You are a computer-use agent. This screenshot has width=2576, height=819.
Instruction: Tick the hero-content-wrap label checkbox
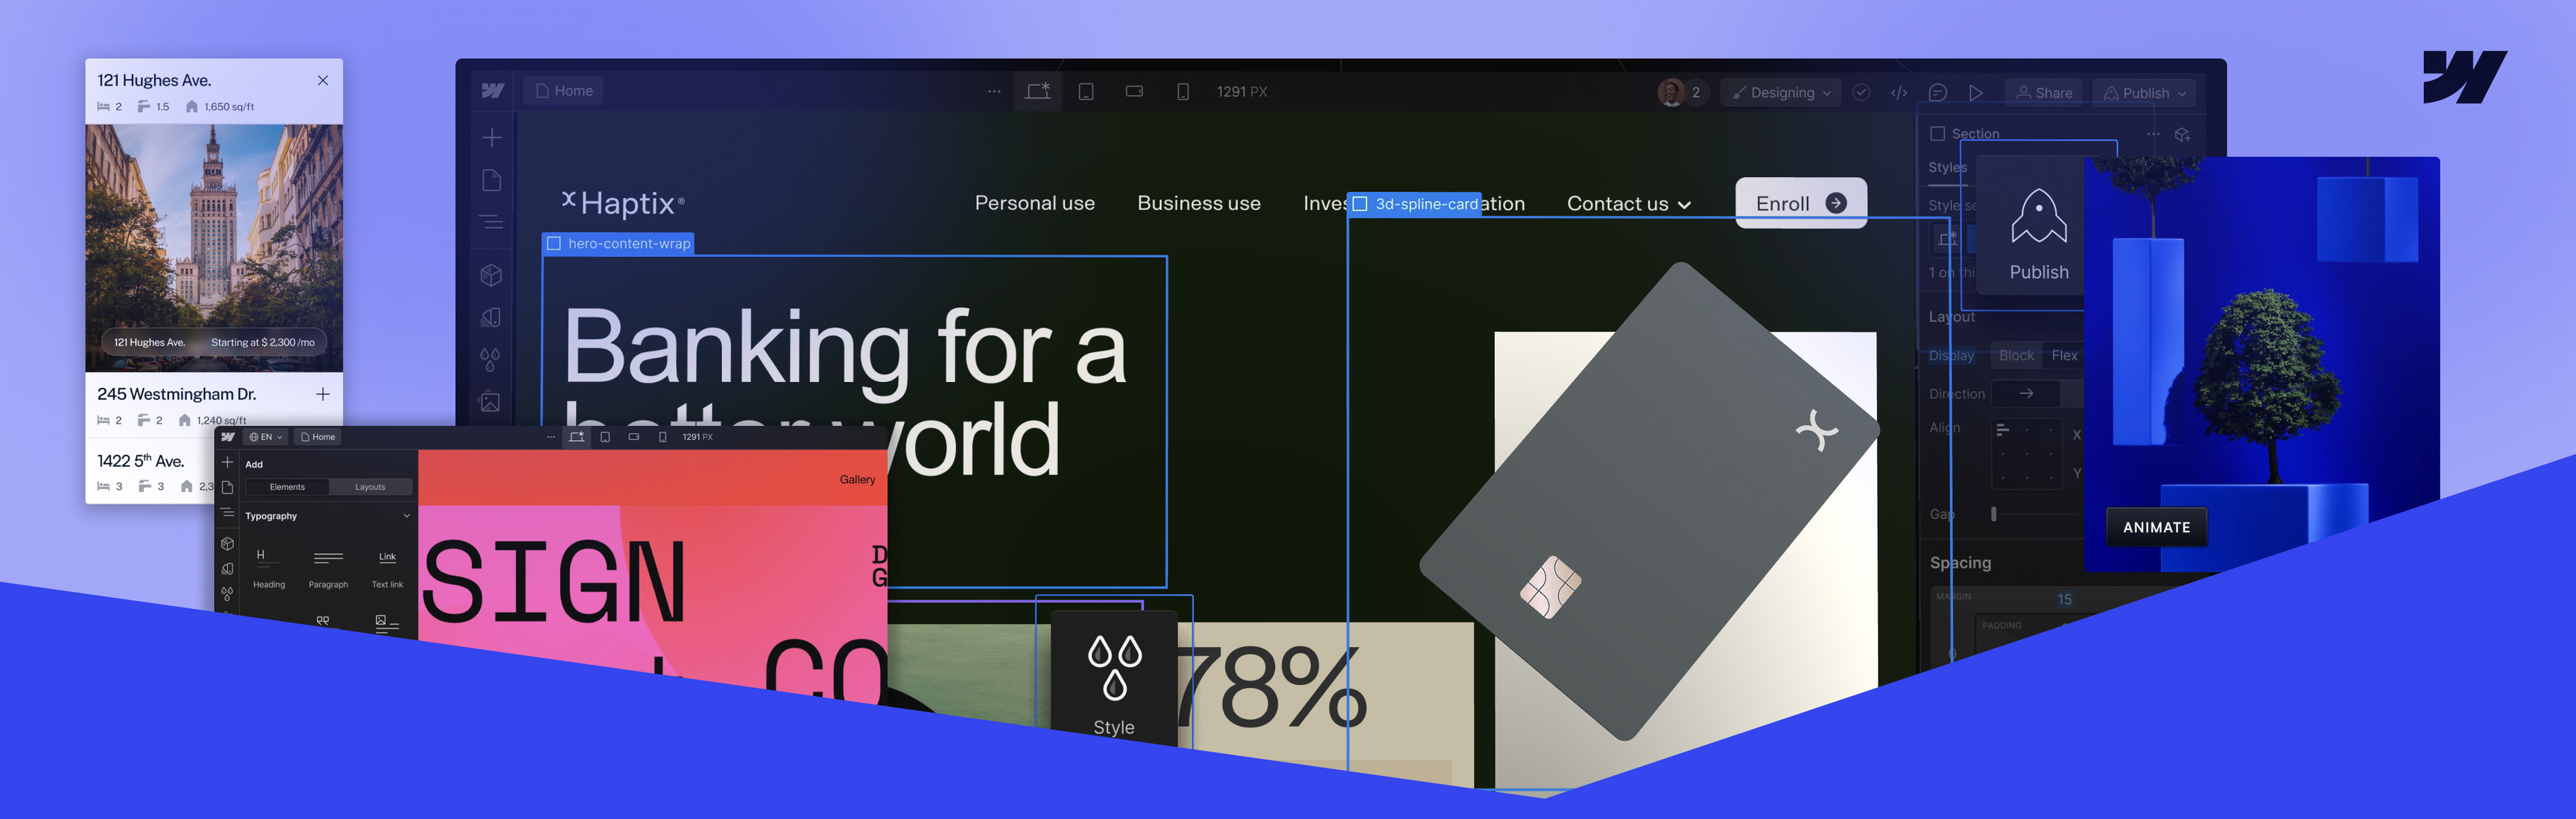click(x=554, y=243)
